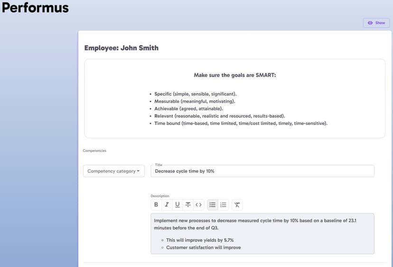Viewport: 393px width, 267px height.
Task: Toggle bold formatting in description toolbar
Action: tap(156, 205)
